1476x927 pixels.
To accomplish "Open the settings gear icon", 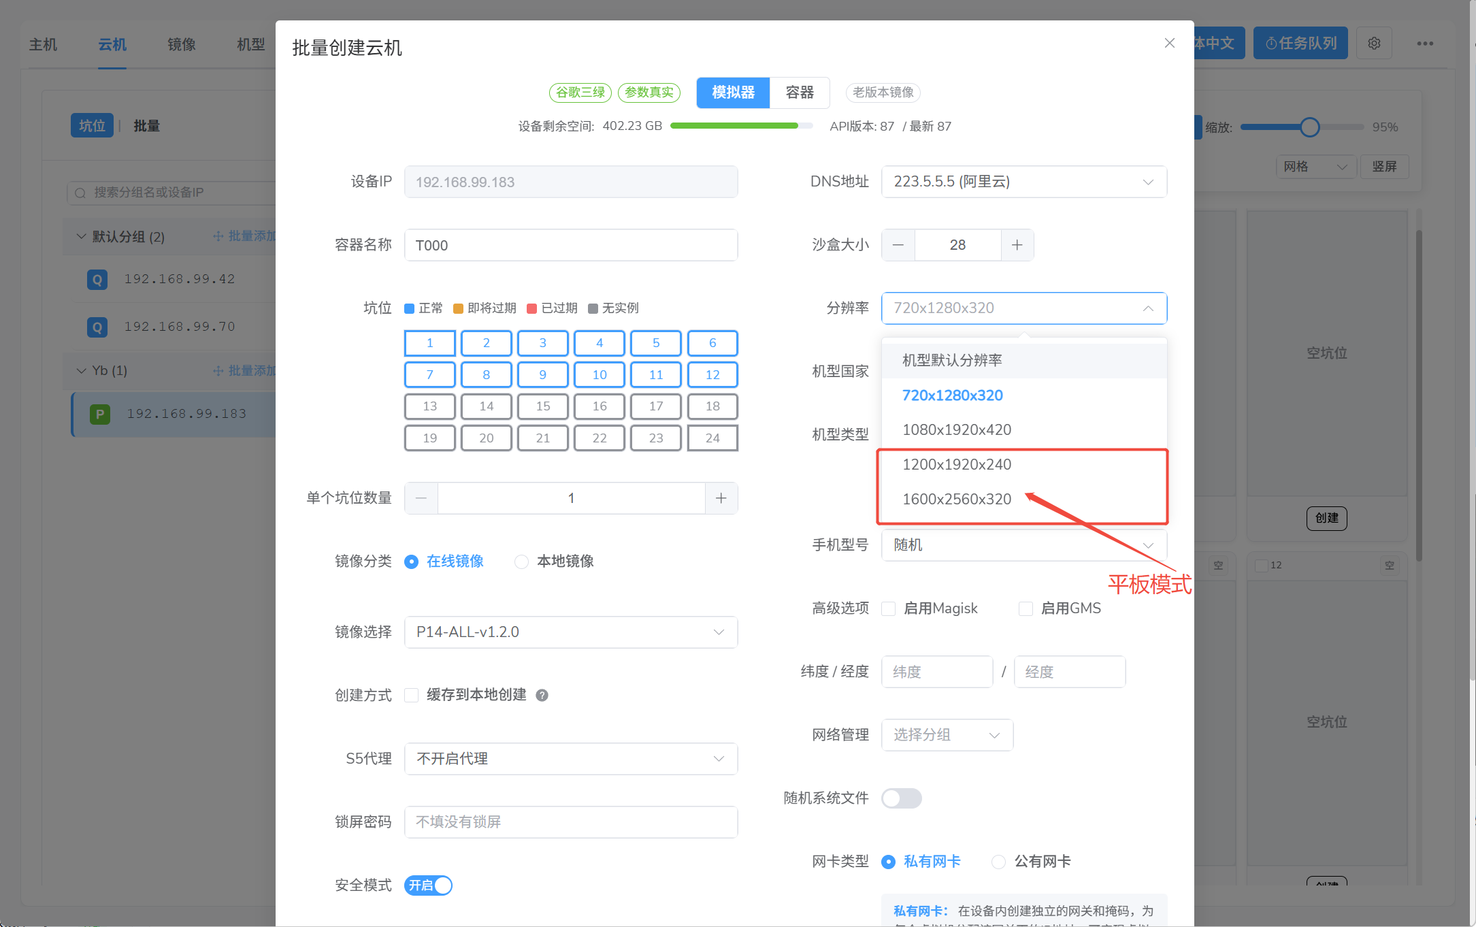I will point(1374,44).
